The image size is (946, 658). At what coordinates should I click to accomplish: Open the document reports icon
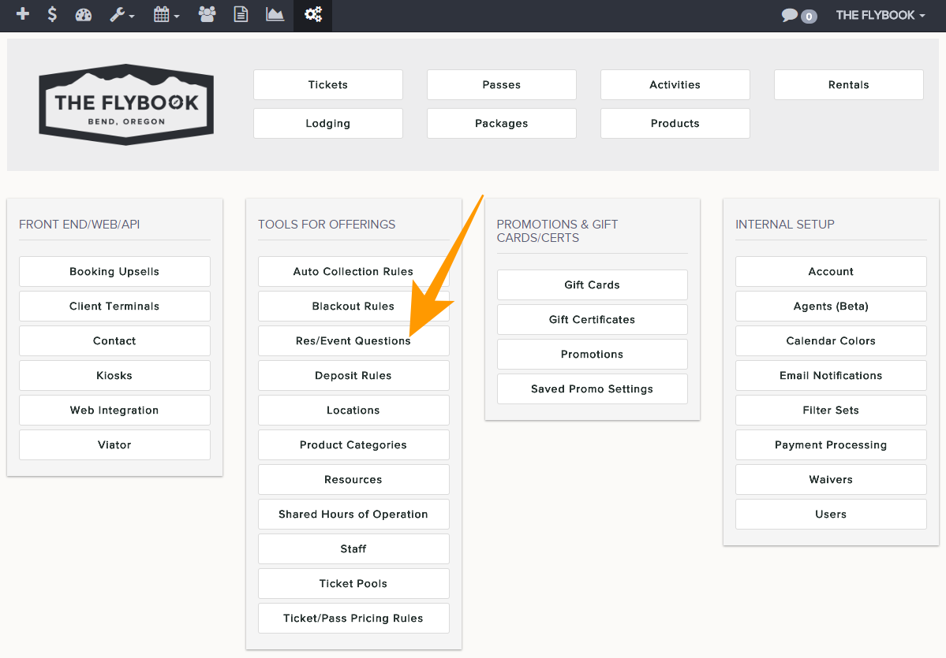[241, 14]
